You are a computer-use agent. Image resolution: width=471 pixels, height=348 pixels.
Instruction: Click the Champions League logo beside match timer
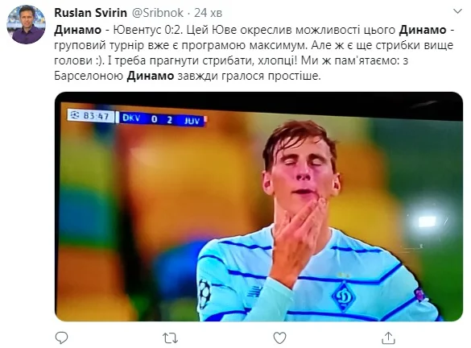[x=75, y=115]
